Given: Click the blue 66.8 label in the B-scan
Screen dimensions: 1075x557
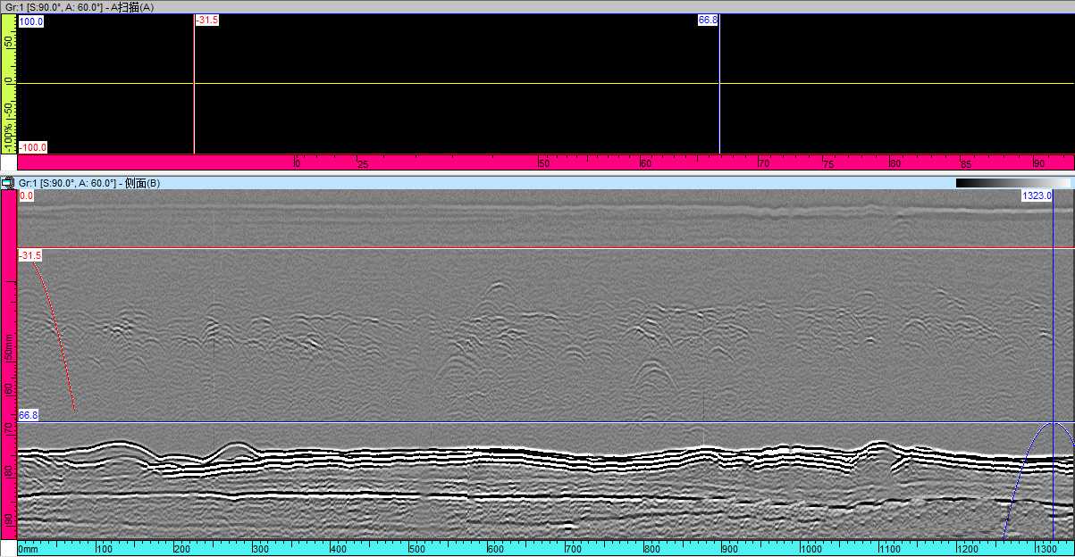Looking at the screenshot, I should tap(29, 415).
